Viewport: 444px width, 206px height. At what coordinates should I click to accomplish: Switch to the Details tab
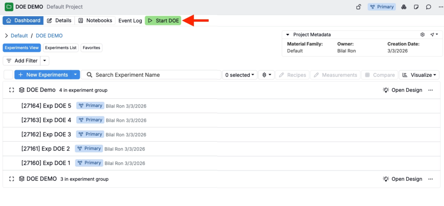click(x=59, y=20)
